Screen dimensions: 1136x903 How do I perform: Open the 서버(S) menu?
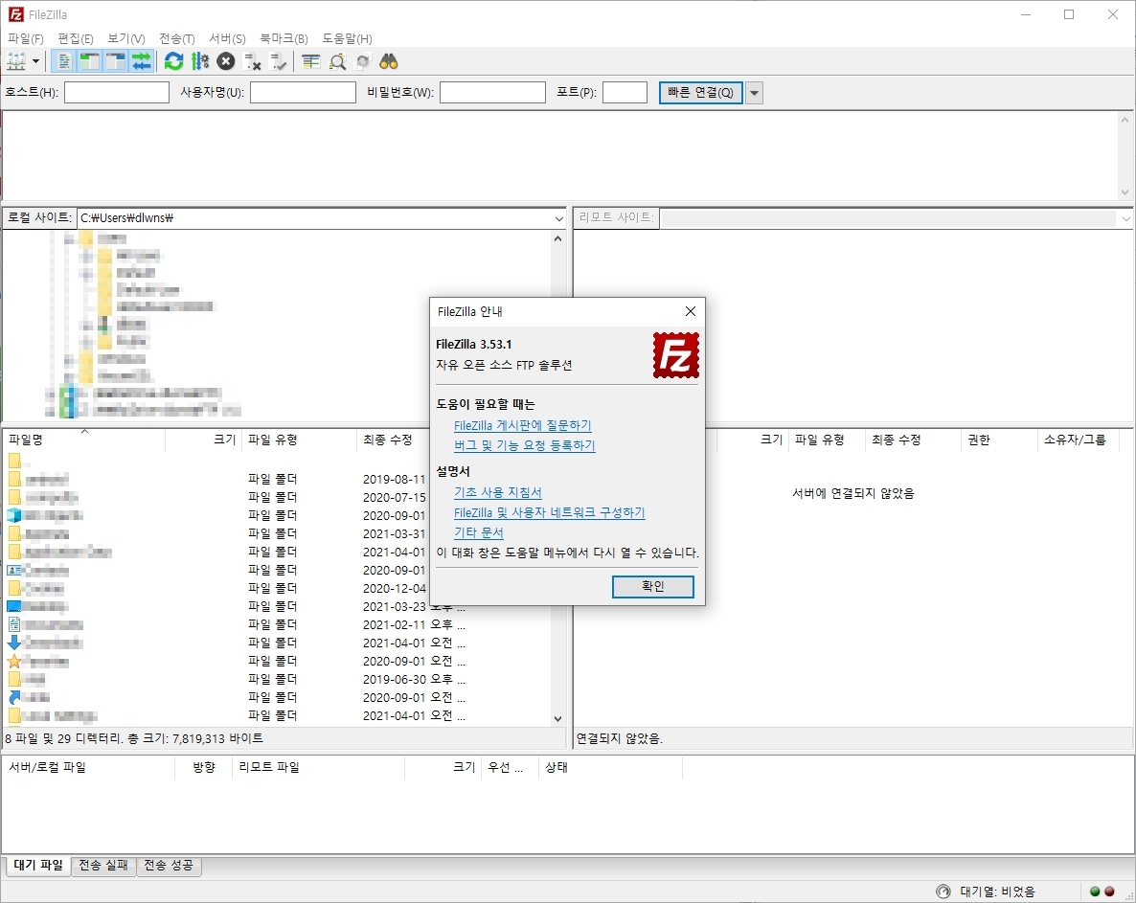pyautogui.click(x=228, y=38)
